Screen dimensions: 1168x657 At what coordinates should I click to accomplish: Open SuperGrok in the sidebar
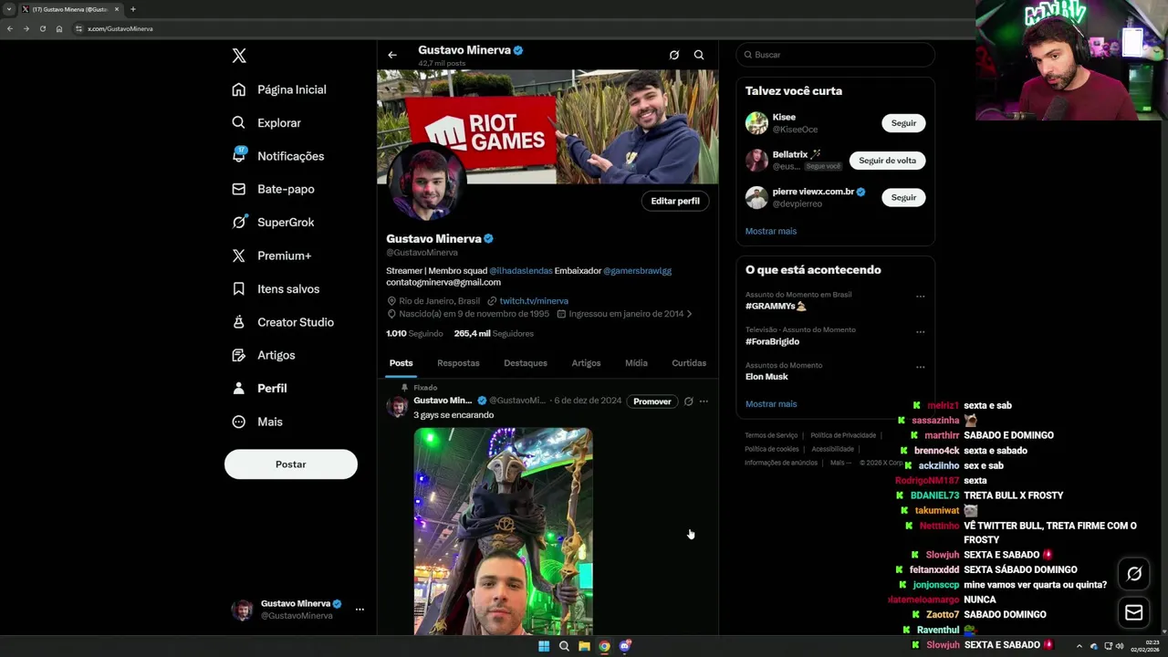[273, 222]
